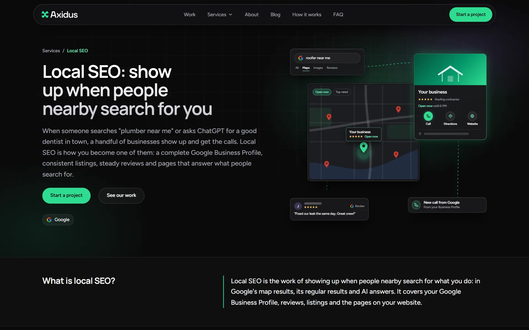This screenshot has width=529, height=330.
Task: Select the All search tab
Action: coord(297,68)
